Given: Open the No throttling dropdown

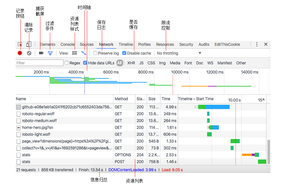Looking at the screenshot, I should [x=179, y=53].
